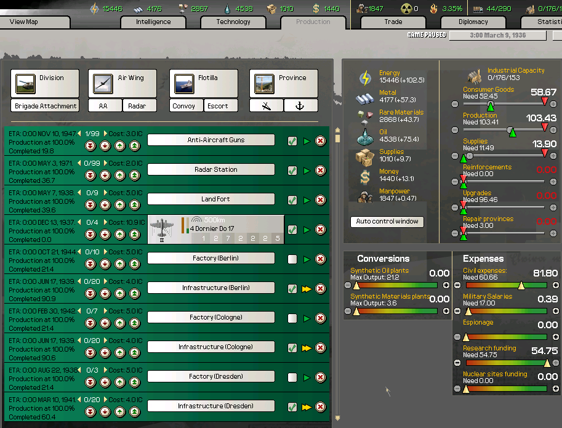
Task: Click the yellow fast-forward arrow on Infrastructure (Berlin)
Action: [307, 288]
